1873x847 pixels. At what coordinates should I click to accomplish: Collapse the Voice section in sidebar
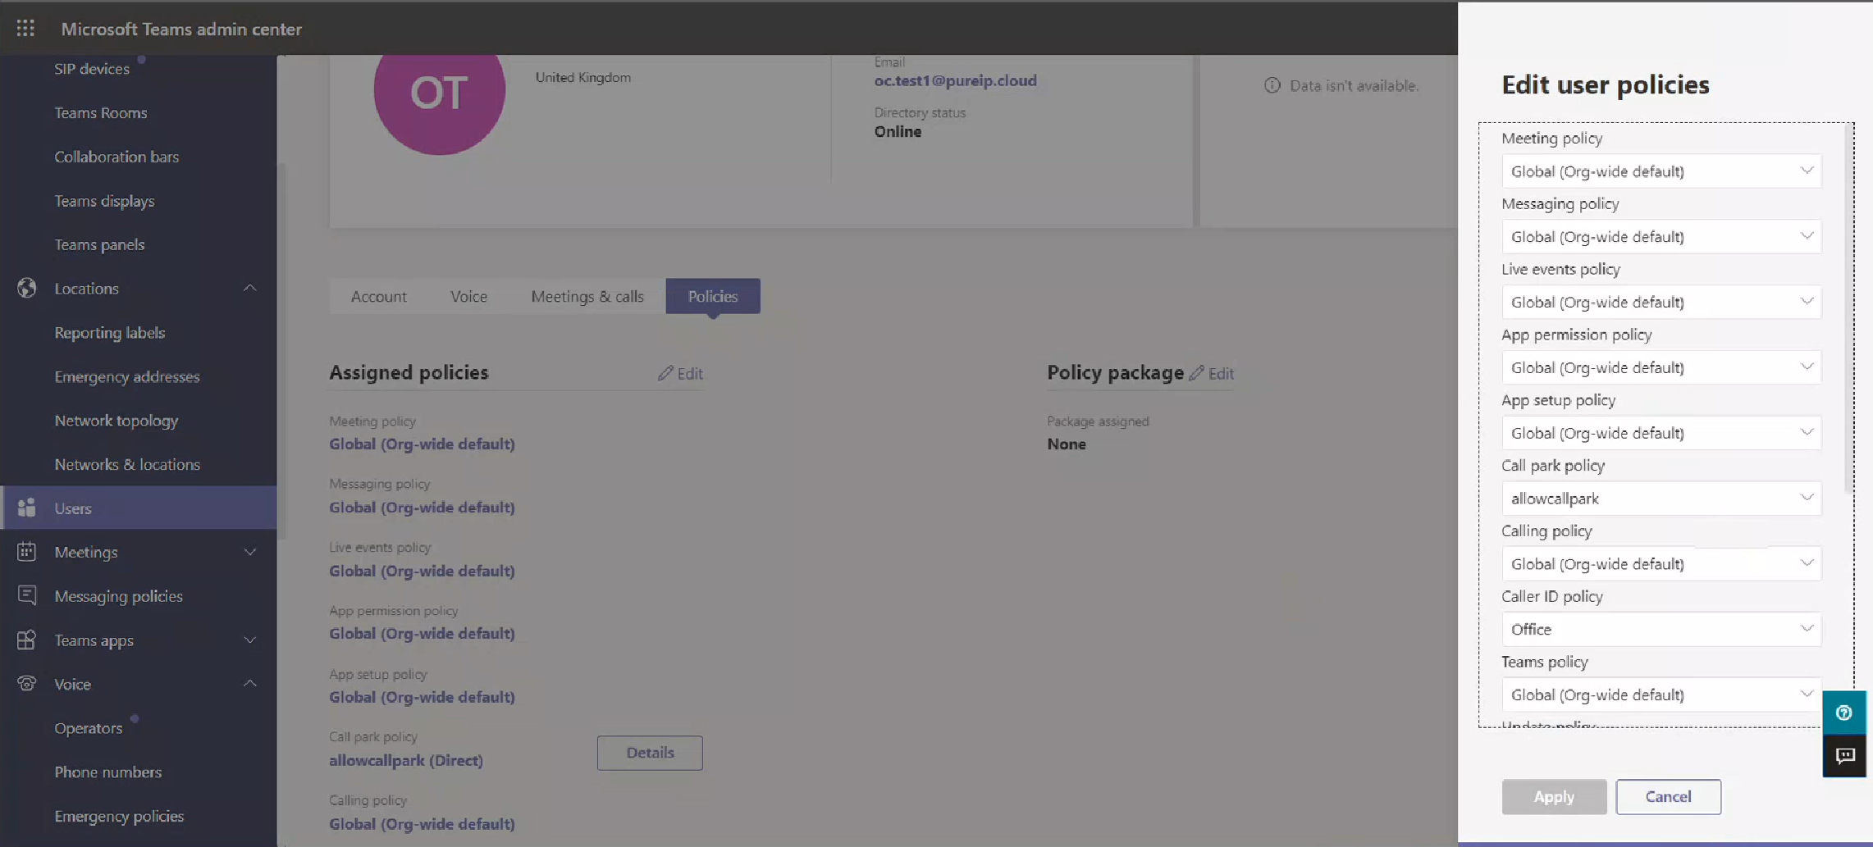click(x=250, y=684)
